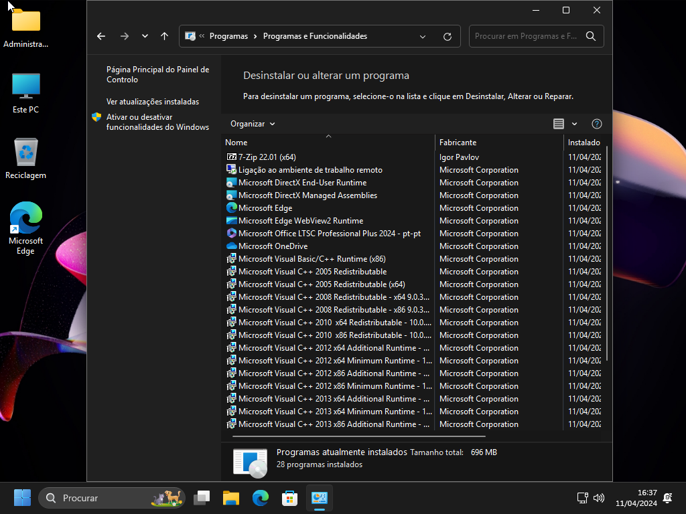Viewport: 686px width, 514px height.
Task: Click the taskbar Procurar search box
Action: coord(112,498)
